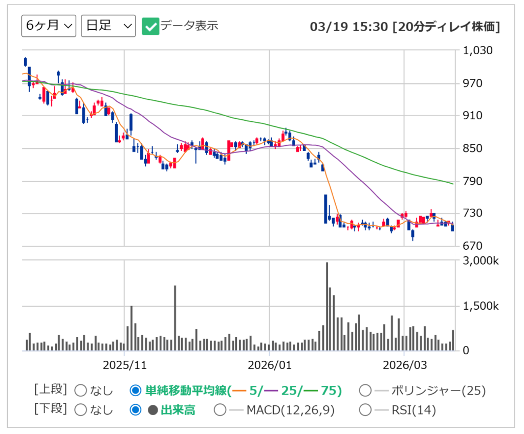Click the gray line icon beside RSI(14)

382,410
